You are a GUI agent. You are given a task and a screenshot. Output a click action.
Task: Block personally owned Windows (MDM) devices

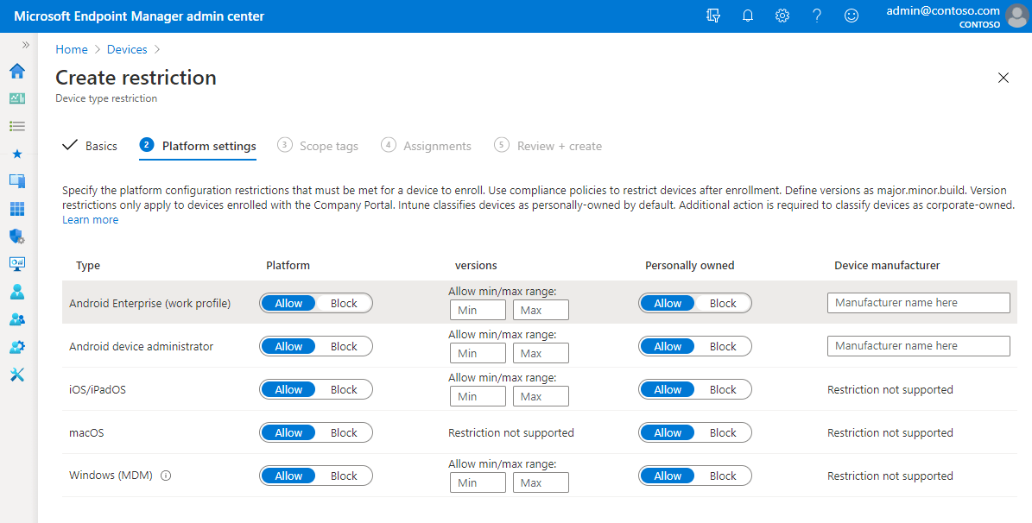pos(723,476)
